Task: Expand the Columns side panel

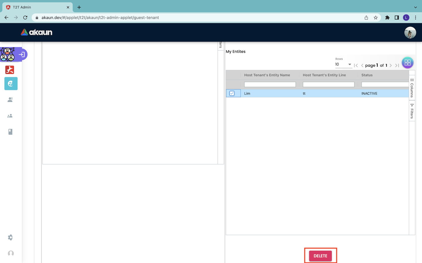Action: [x=412, y=88]
